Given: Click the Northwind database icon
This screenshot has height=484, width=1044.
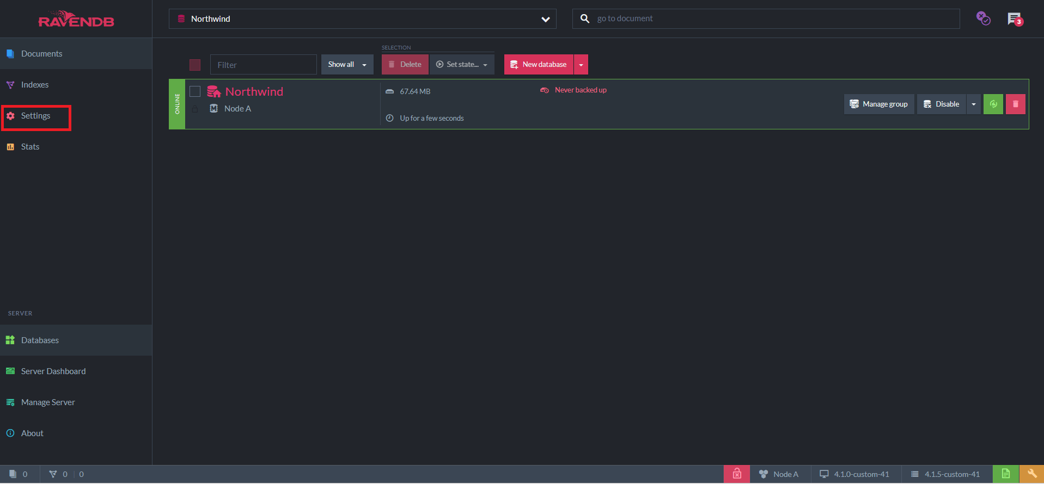Looking at the screenshot, I should pyautogui.click(x=214, y=91).
